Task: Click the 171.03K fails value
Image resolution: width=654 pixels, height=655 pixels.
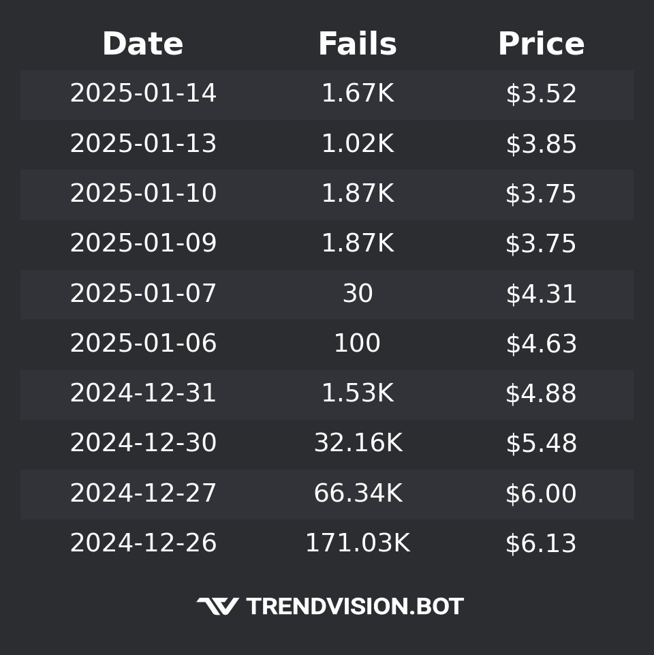Action: click(358, 544)
